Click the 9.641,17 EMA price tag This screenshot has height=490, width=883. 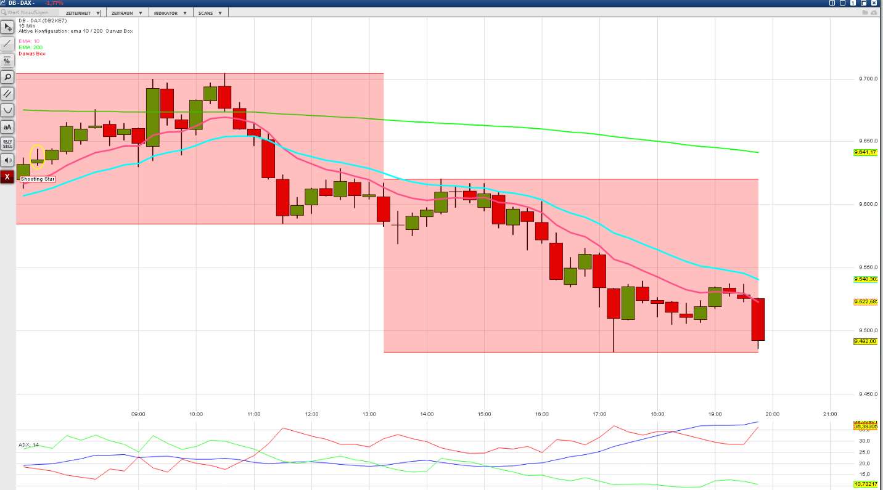click(865, 152)
